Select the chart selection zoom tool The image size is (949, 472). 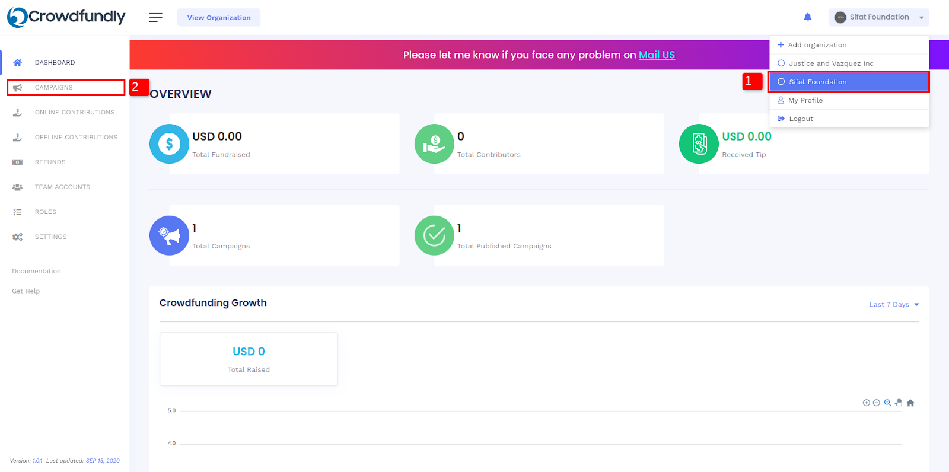coord(888,403)
